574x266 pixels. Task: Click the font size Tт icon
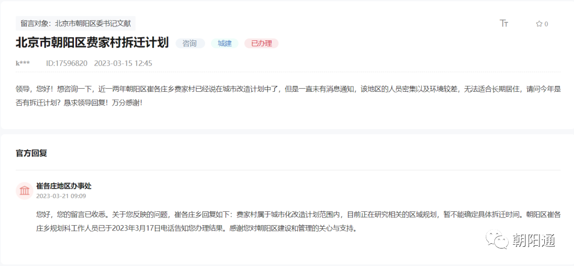[x=504, y=23]
